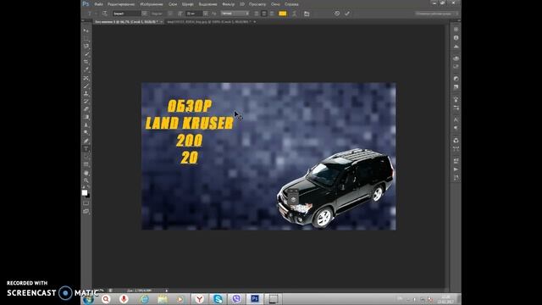Select the History Brush tool

[86, 102]
